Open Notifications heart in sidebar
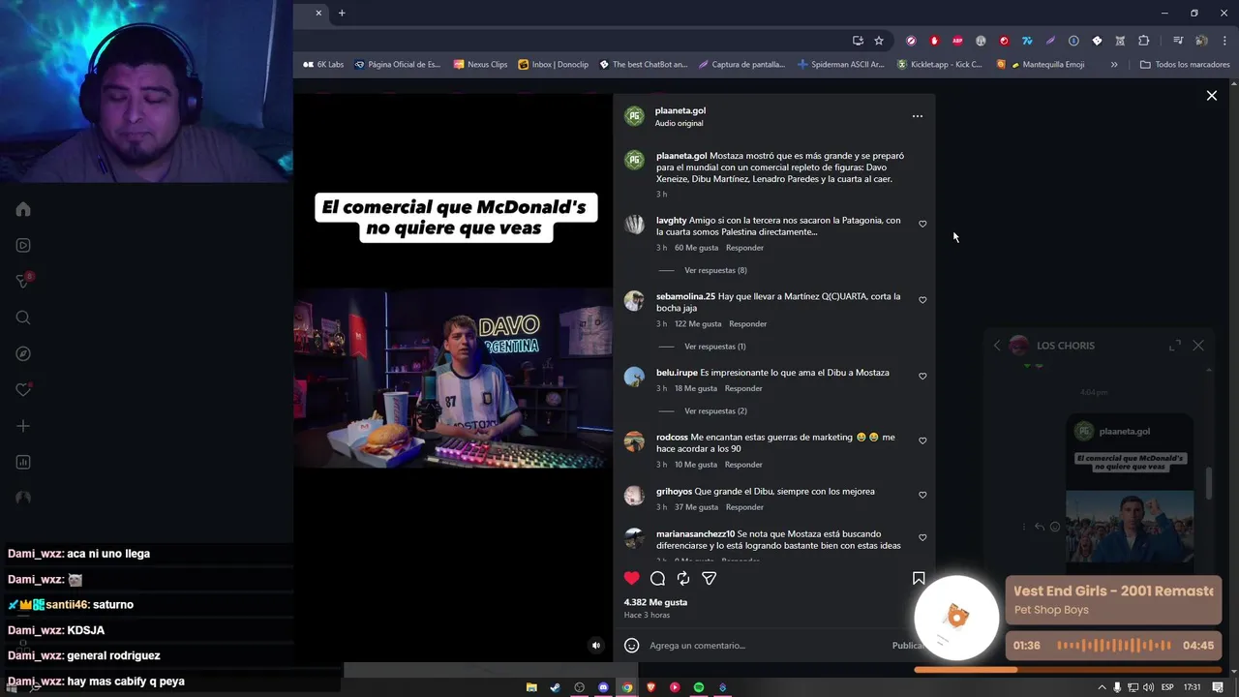The width and height of the screenshot is (1239, 697). tap(23, 390)
